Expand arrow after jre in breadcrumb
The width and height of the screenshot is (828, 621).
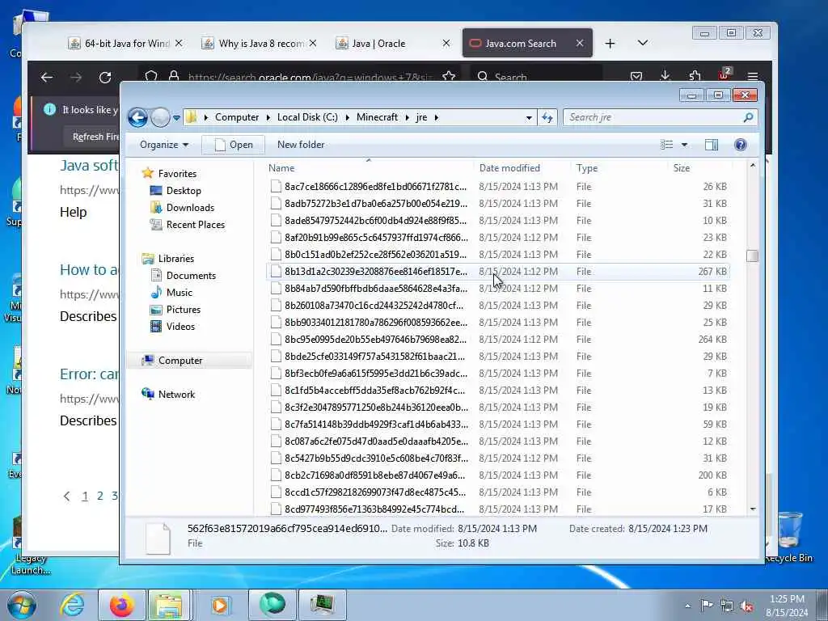[x=436, y=117]
